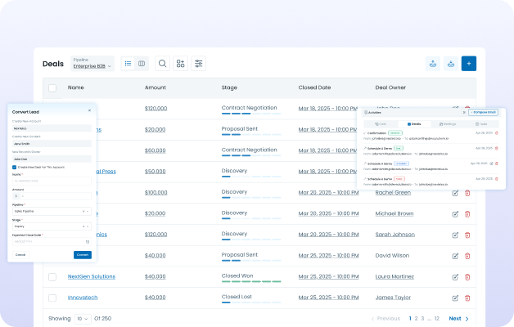The image size is (514, 327).
Task: Open the rows-per-page dropdown showing 10
Action: click(83, 318)
